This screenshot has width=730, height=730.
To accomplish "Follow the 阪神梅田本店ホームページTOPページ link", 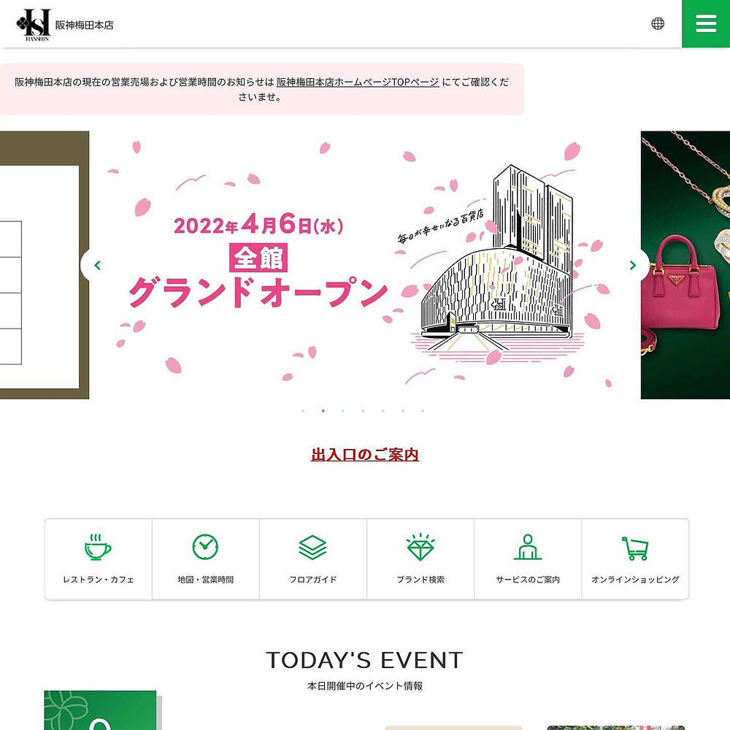I will coord(358,82).
